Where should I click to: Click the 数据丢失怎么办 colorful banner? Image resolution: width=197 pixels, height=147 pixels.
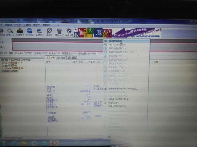pyautogui.click(x=93, y=33)
